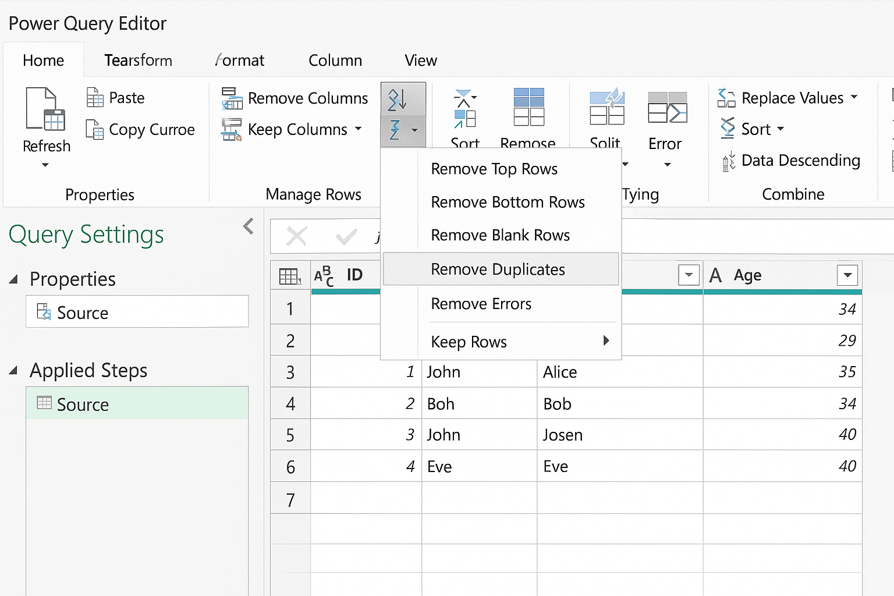This screenshot has width=894, height=596.
Task: Open the Replace Values dropdown arrow
Action: point(854,97)
